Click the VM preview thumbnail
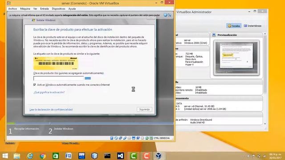Image resolution: width=285 pixels, height=160 pixels. pos(236,58)
